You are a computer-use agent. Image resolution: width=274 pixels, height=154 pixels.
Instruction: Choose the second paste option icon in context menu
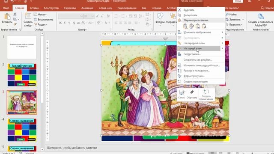191,26
